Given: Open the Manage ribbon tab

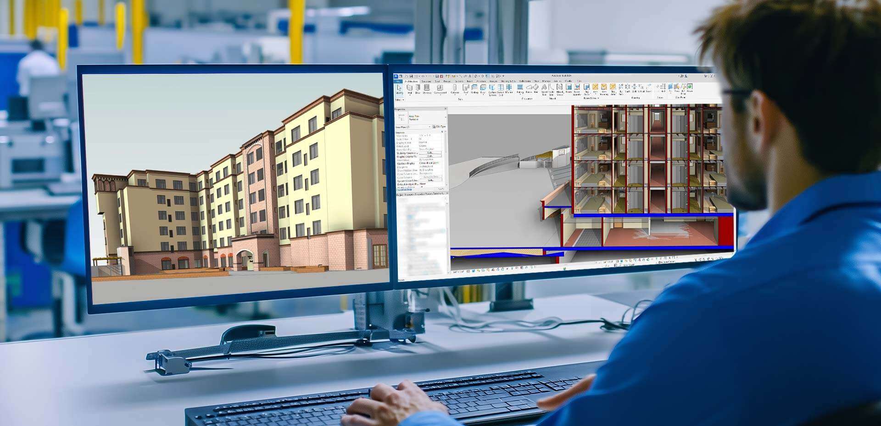Looking at the screenshot, I should click(x=546, y=82).
